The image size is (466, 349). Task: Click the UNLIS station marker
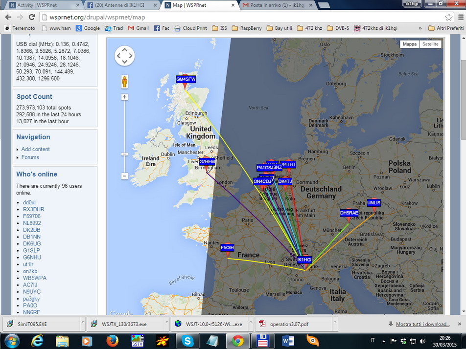click(373, 203)
